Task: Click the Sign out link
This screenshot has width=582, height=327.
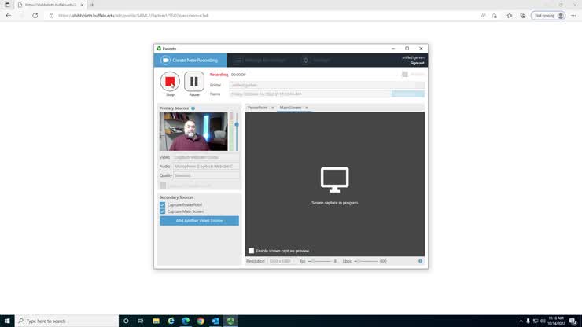Action: click(417, 63)
